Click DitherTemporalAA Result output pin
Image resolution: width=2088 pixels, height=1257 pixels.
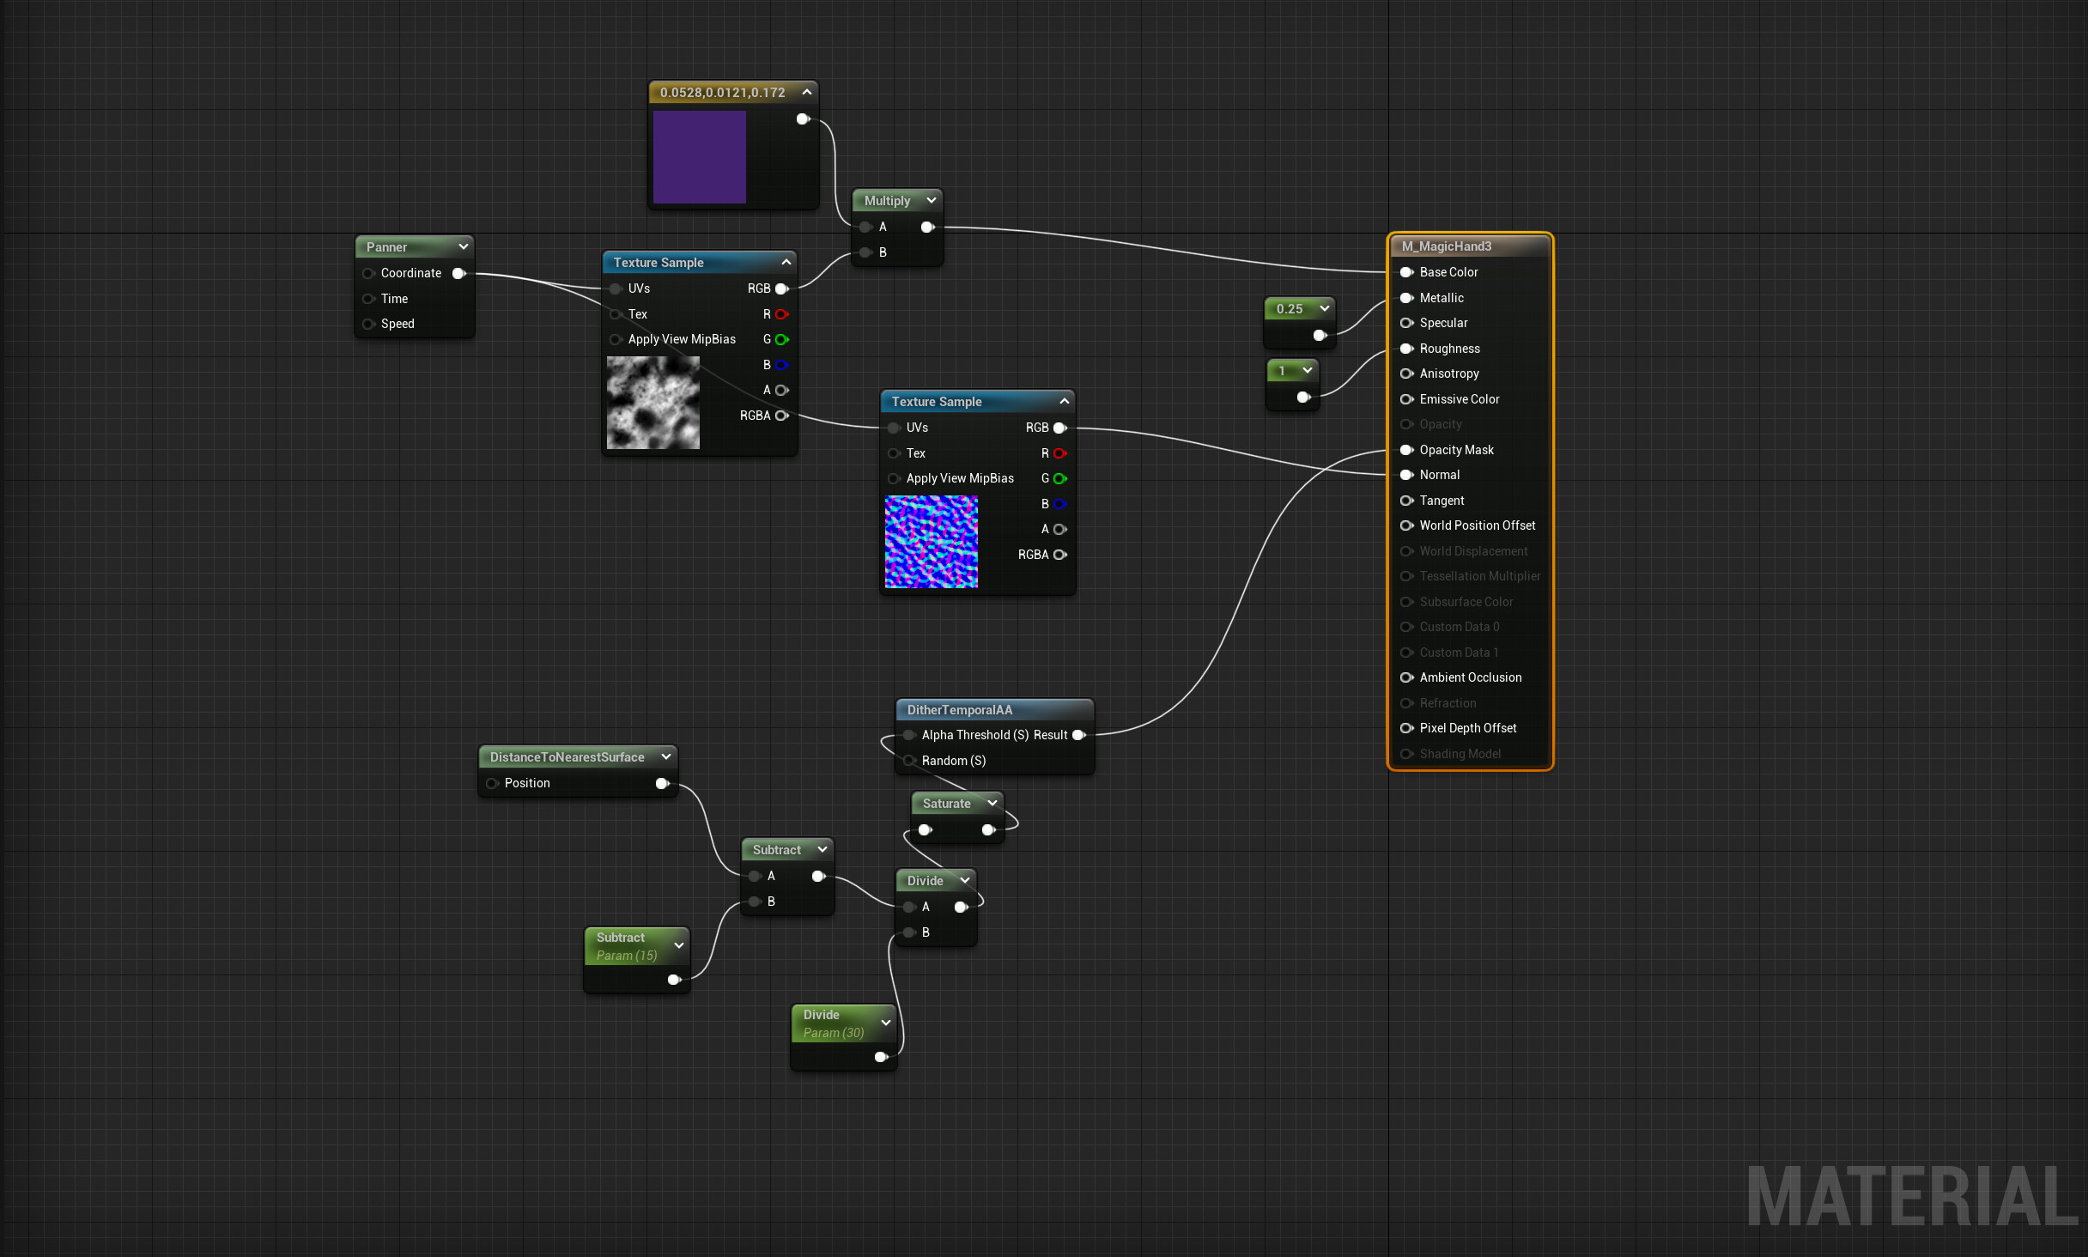[x=1079, y=735]
